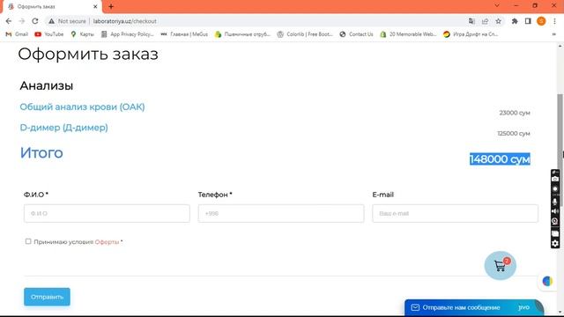Open the Пшеничные отруб bookmark

(x=242, y=34)
